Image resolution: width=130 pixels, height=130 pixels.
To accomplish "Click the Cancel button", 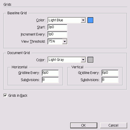I will click(114, 125).
